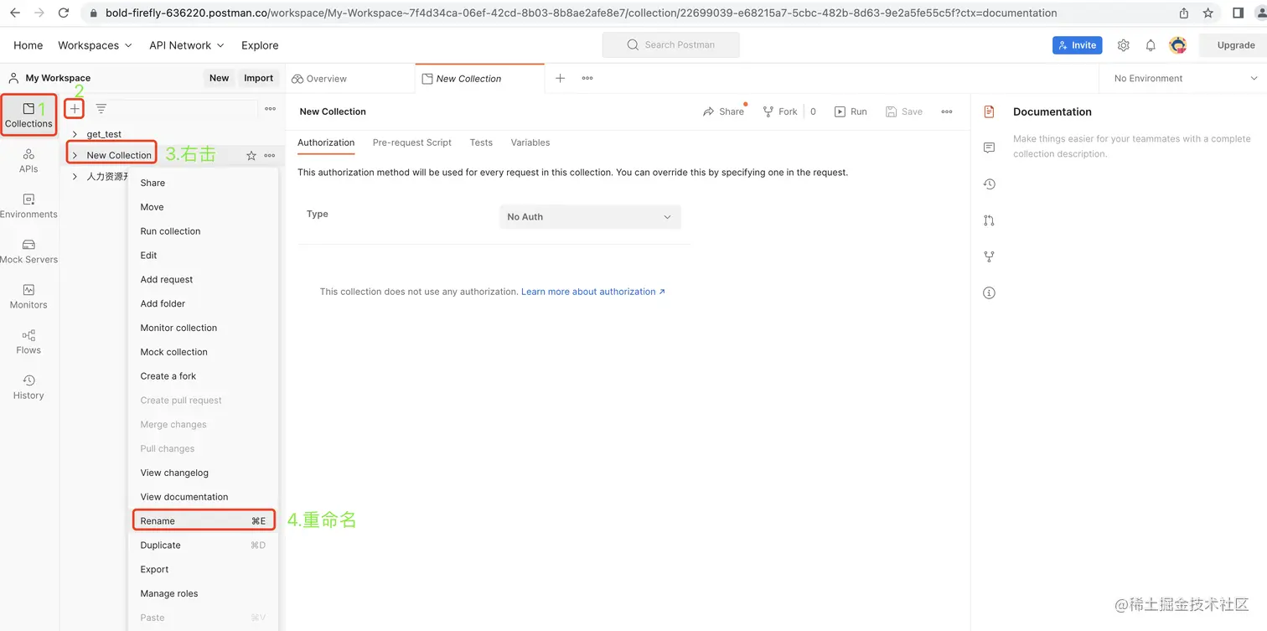Open the Mock Servers sidebar panel
The width and height of the screenshot is (1267, 631).
pyautogui.click(x=28, y=251)
